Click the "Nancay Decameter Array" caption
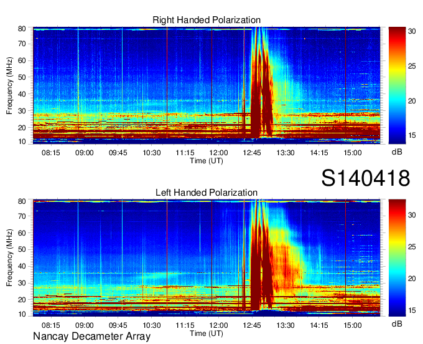Viewport: 423px width, 344px height. click(91, 337)
